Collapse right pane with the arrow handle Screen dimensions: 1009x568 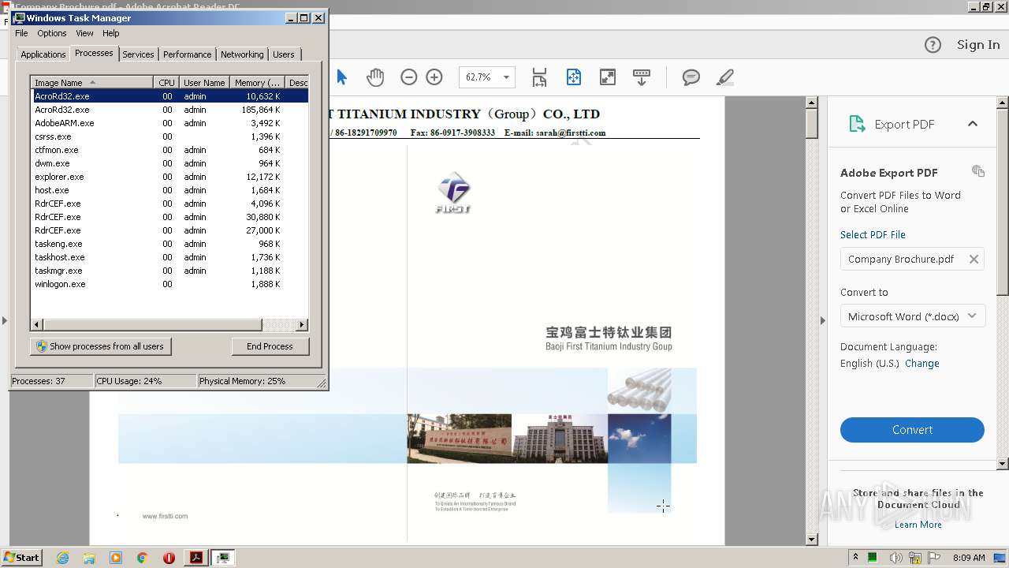point(823,320)
